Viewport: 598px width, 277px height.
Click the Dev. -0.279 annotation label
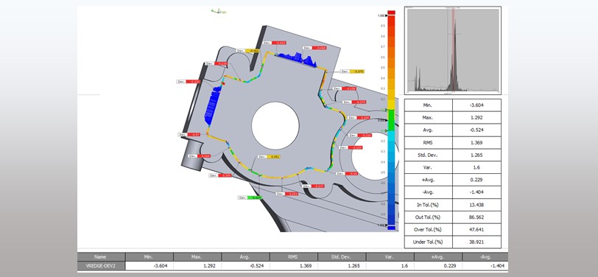coord(354,102)
